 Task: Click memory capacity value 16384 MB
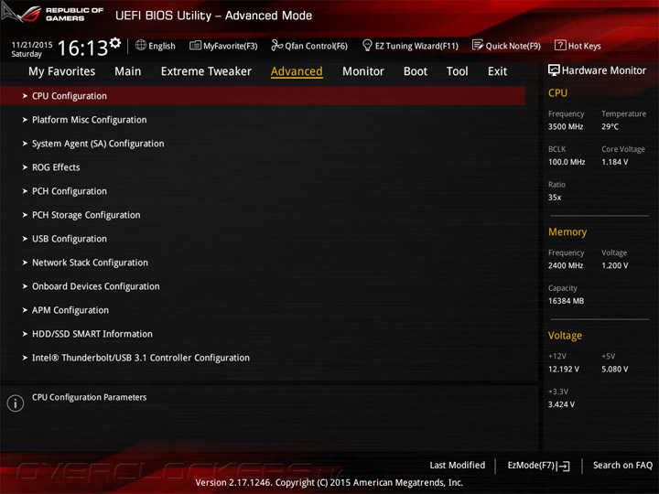point(567,301)
